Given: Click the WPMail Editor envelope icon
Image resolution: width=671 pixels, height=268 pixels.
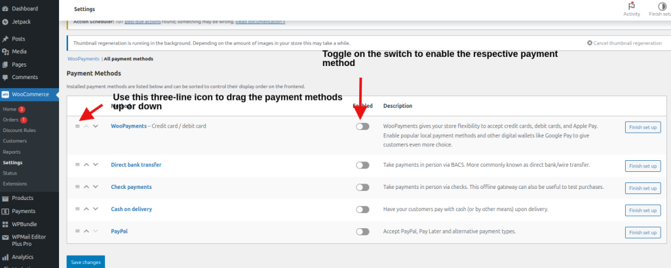Looking at the screenshot, I should (x=5, y=237).
